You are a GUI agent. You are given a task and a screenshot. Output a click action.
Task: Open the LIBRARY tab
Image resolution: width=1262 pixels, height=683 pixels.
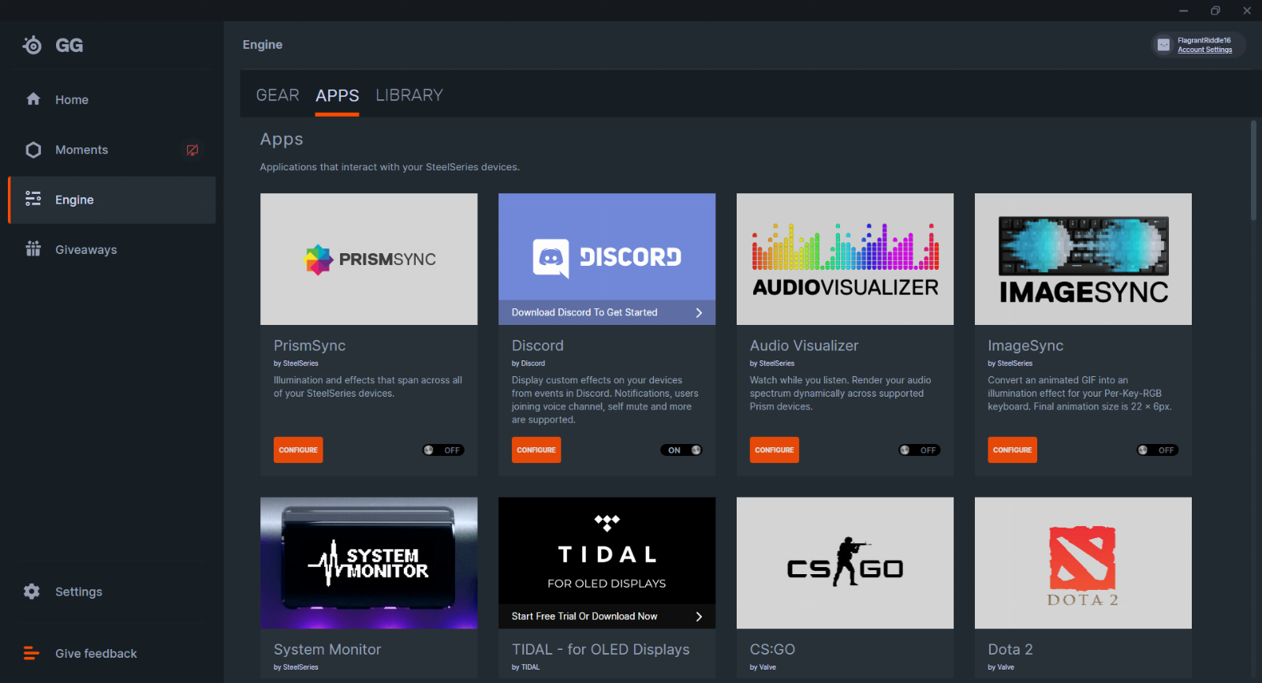click(x=409, y=95)
